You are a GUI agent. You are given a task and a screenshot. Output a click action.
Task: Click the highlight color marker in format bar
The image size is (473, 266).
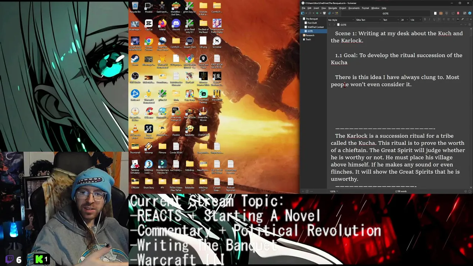pos(463,20)
